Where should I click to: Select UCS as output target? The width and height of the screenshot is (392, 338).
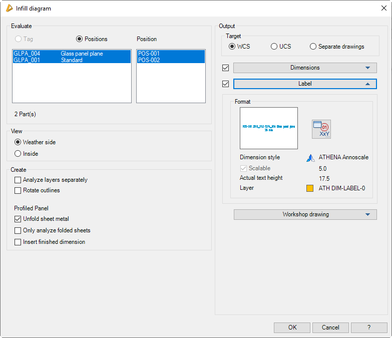point(274,47)
